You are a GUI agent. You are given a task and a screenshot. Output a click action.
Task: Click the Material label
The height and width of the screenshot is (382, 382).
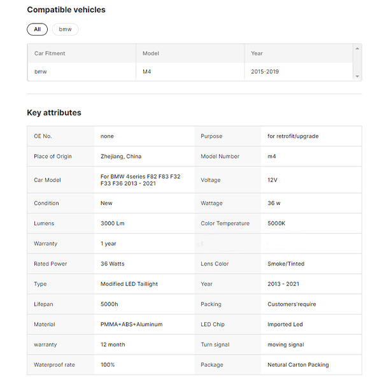[45, 325]
